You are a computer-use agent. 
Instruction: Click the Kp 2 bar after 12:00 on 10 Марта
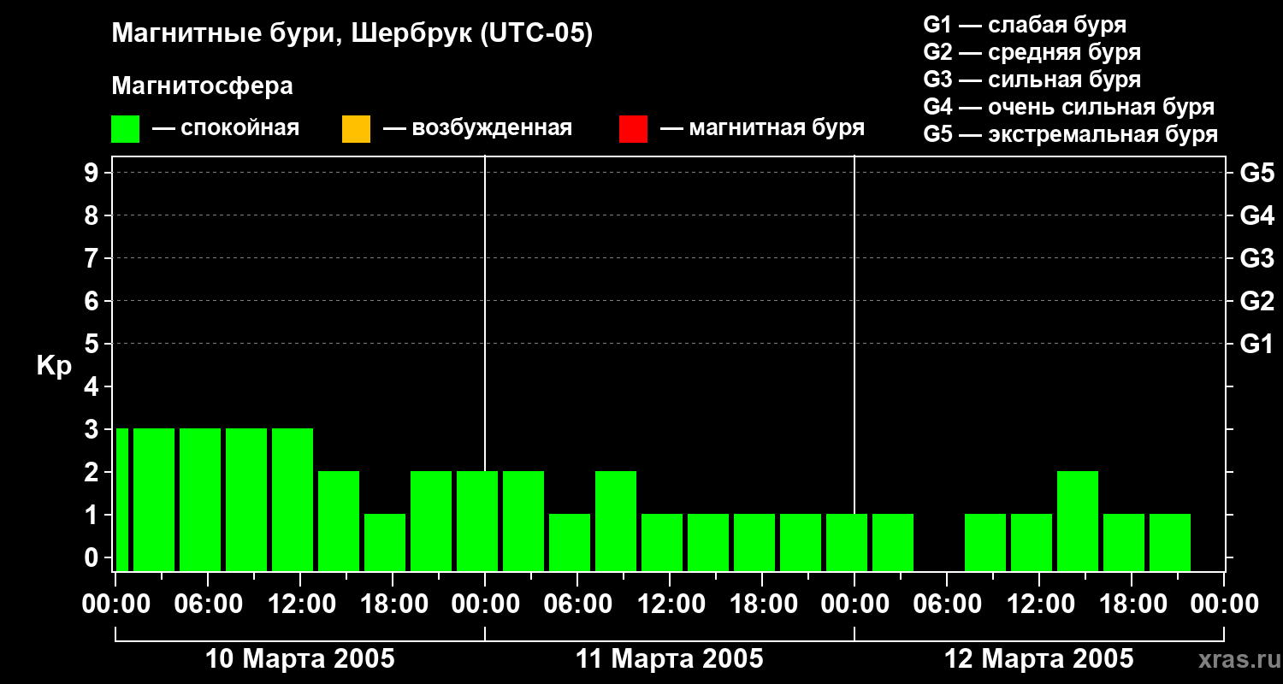click(339, 521)
